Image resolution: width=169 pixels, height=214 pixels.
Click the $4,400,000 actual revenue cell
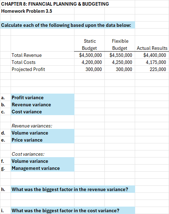click(x=152, y=55)
